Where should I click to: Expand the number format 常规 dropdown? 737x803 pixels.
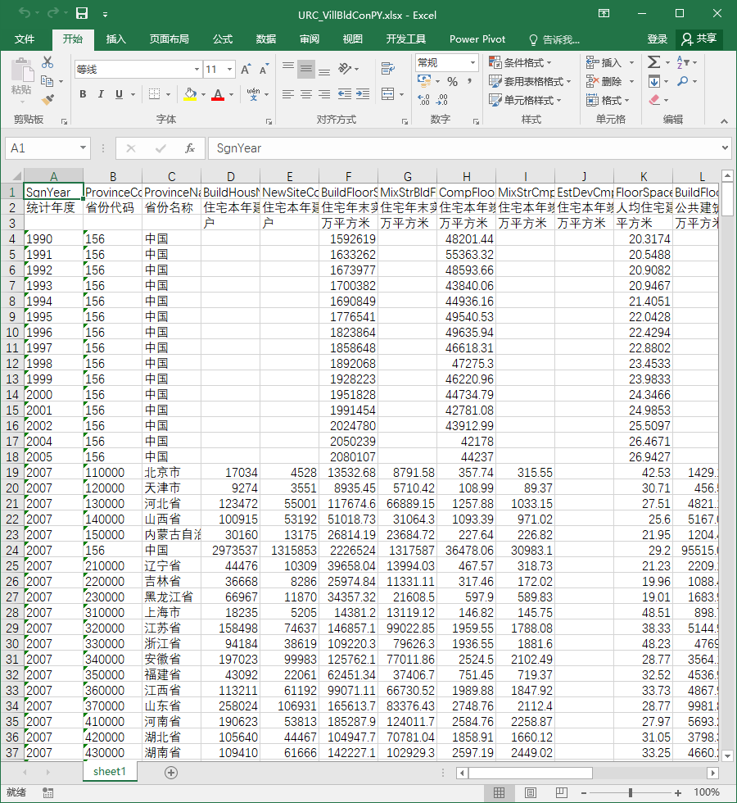click(473, 62)
